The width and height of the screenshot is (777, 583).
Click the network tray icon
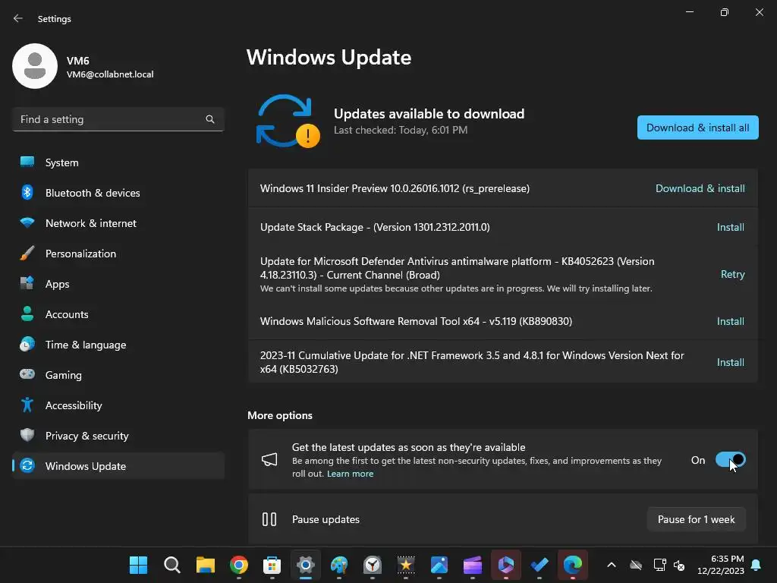659,565
